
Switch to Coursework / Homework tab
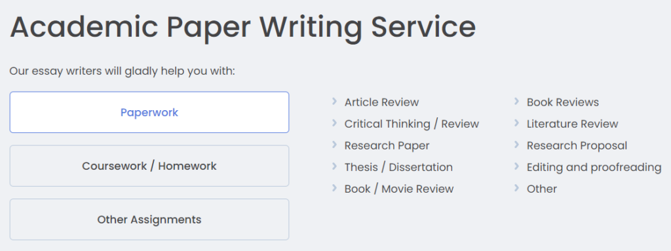(149, 166)
